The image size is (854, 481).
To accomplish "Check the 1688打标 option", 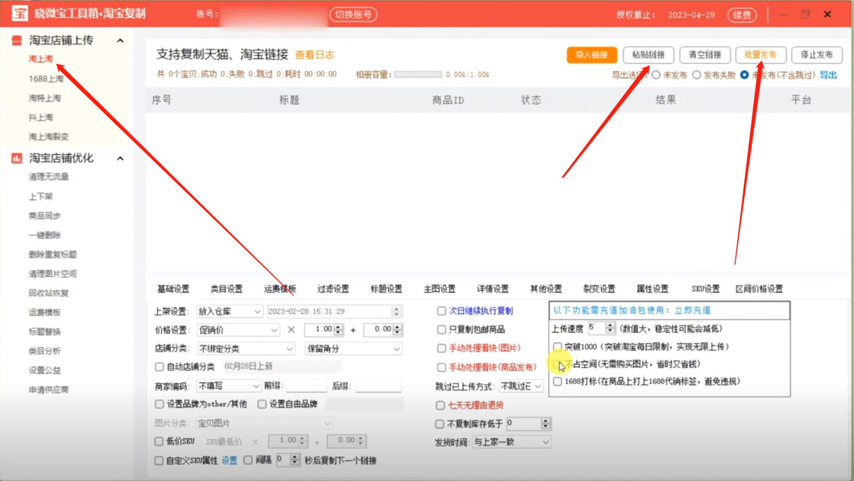I will [557, 382].
